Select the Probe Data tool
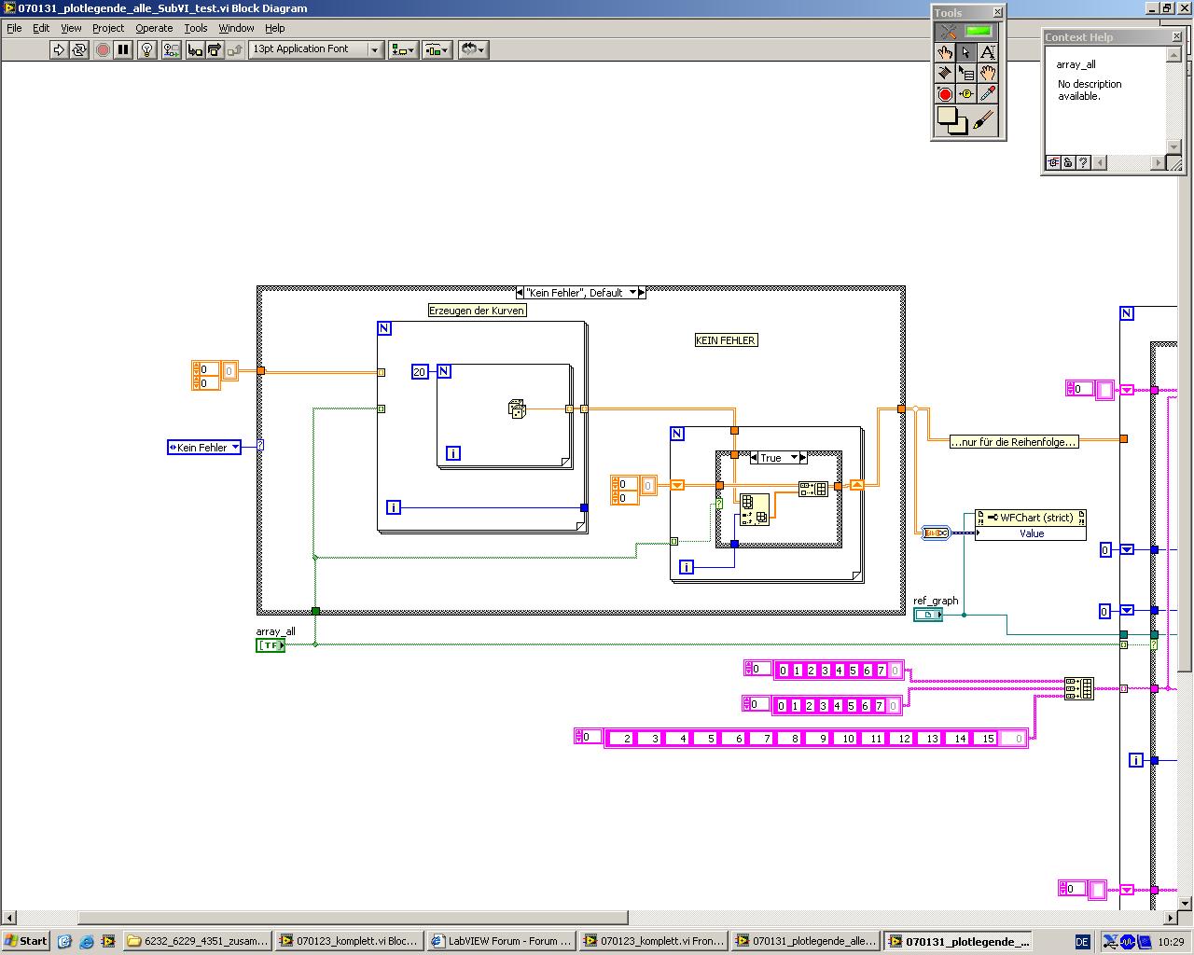 [x=966, y=94]
